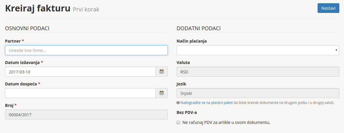Open the calendar picker for Datum izdavanja
344x133 pixels.
point(161,72)
